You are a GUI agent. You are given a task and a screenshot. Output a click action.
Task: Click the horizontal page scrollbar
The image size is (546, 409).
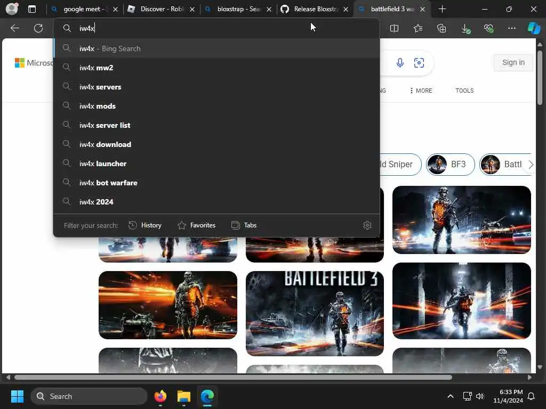pos(234,378)
